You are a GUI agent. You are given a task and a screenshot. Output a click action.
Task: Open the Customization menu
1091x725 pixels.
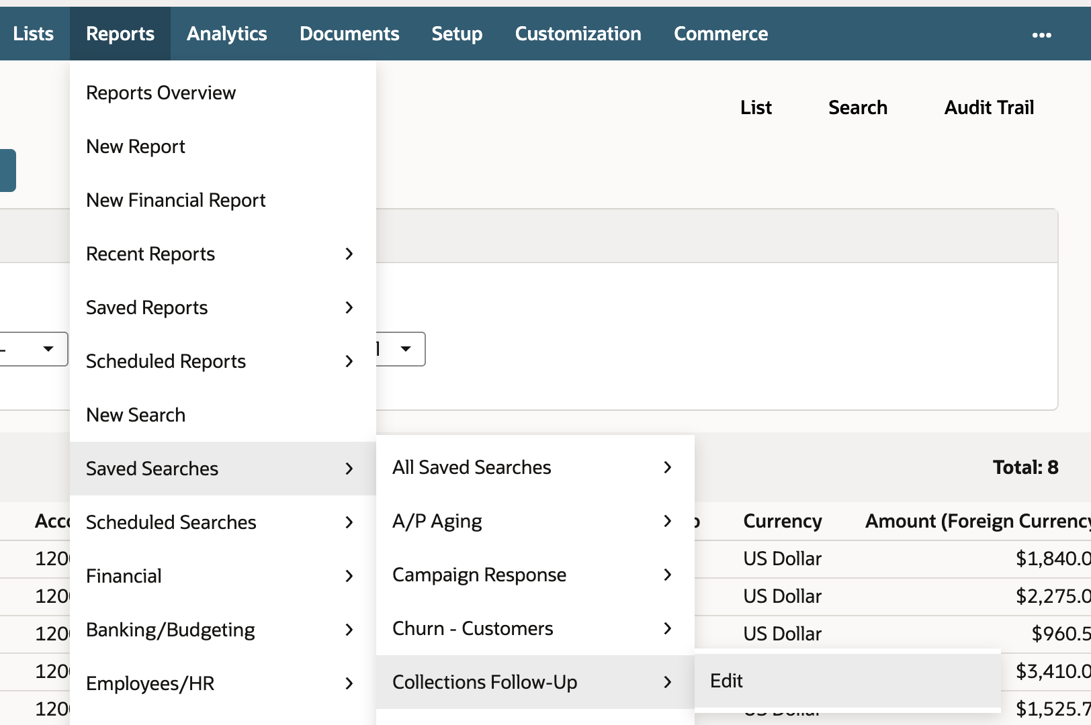point(578,34)
